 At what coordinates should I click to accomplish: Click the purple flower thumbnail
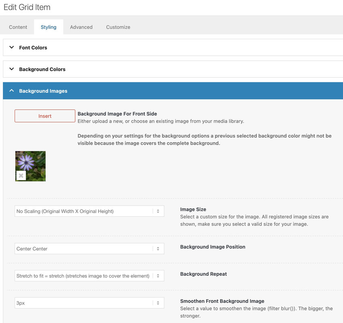point(30,166)
